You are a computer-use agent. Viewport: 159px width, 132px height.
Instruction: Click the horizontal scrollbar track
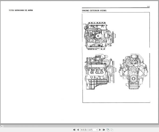tap(81, 126)
